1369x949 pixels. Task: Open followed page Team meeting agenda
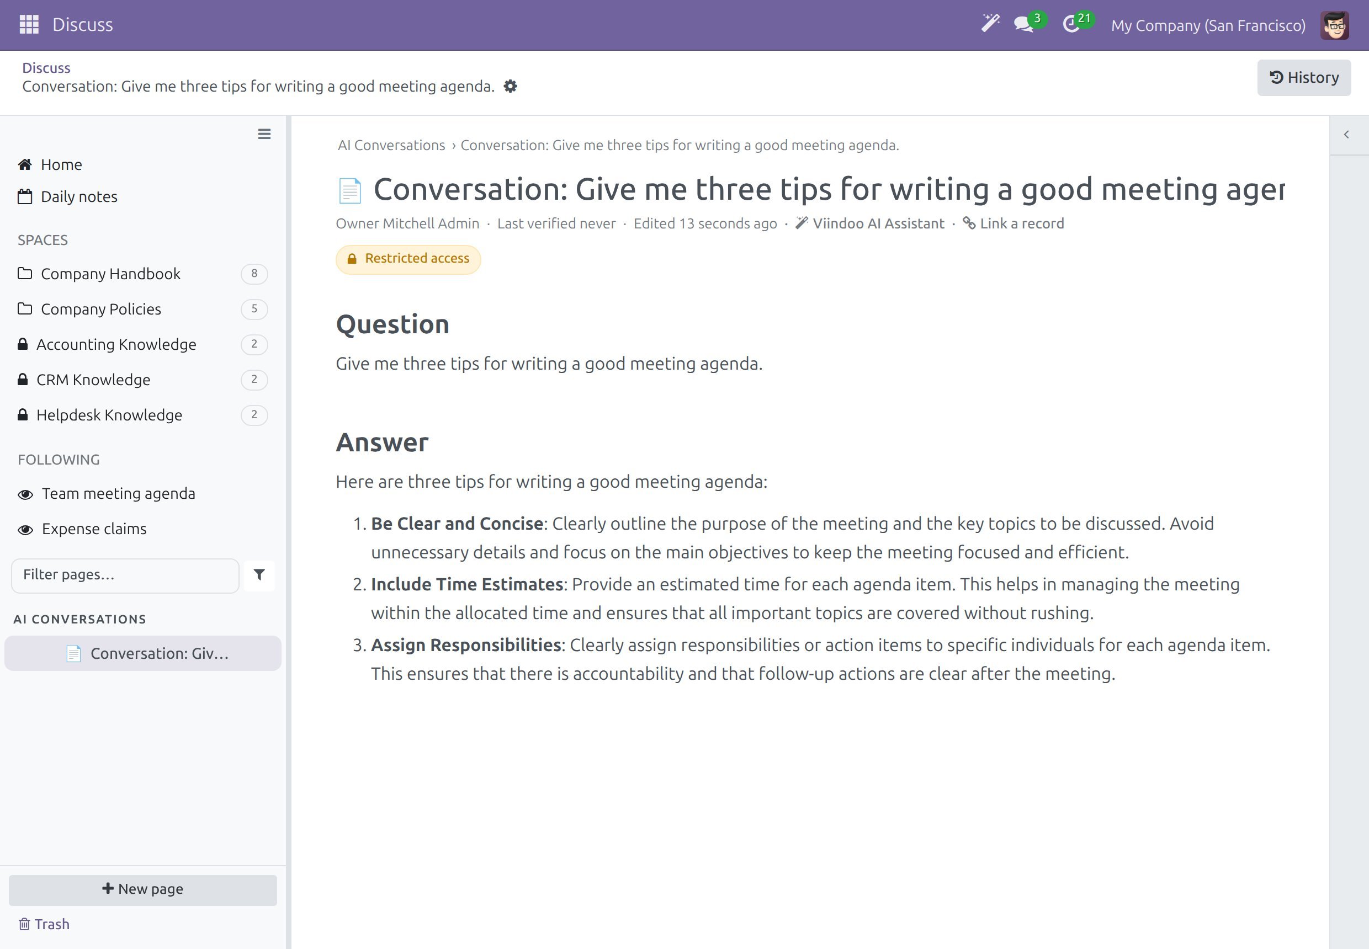[107, 494]
